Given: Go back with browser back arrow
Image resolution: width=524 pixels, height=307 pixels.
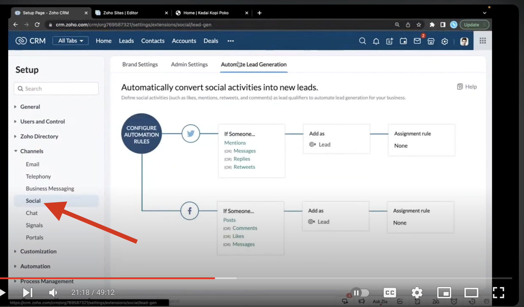Looking at the screenshot, I should pyautogui.click(x=16, y=25).
